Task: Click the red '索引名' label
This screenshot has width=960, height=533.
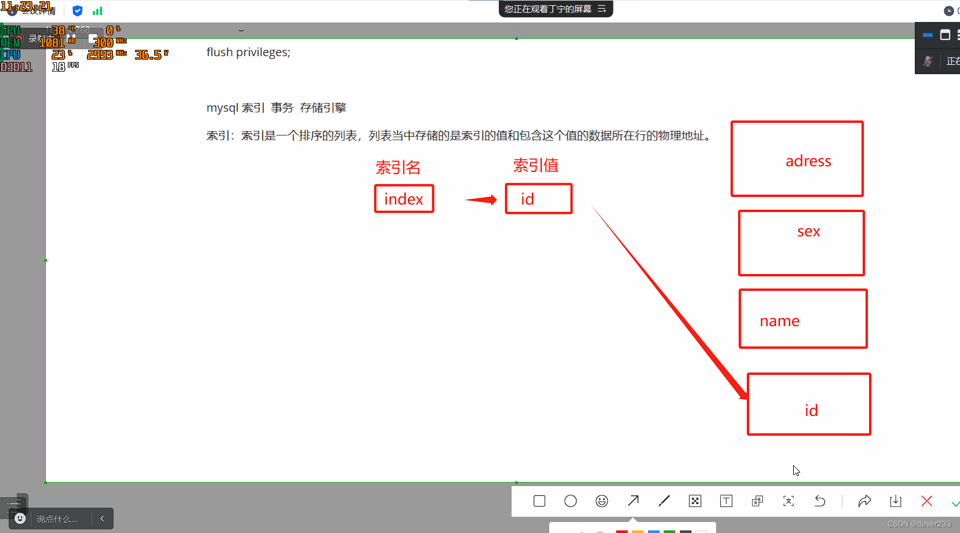Action: click(398, 167)
